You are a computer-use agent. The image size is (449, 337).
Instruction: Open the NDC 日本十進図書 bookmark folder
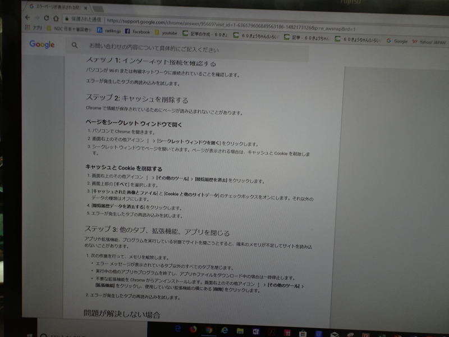tap(70, 29)
